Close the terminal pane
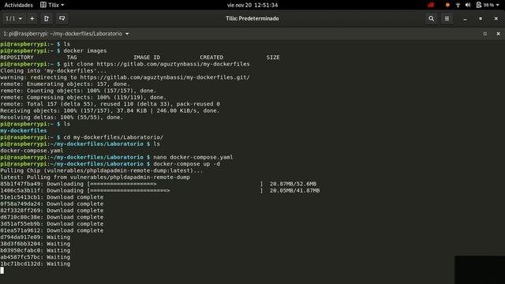This screenshot has height=284, width=505. [x=498, y=34]
